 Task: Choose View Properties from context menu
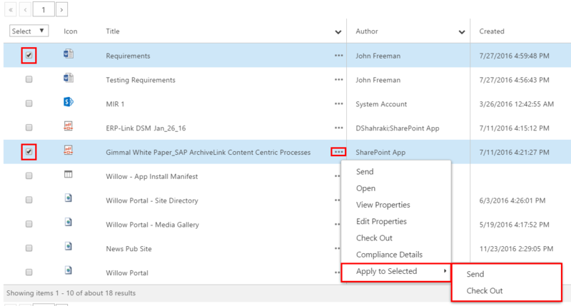coord(383,205)
